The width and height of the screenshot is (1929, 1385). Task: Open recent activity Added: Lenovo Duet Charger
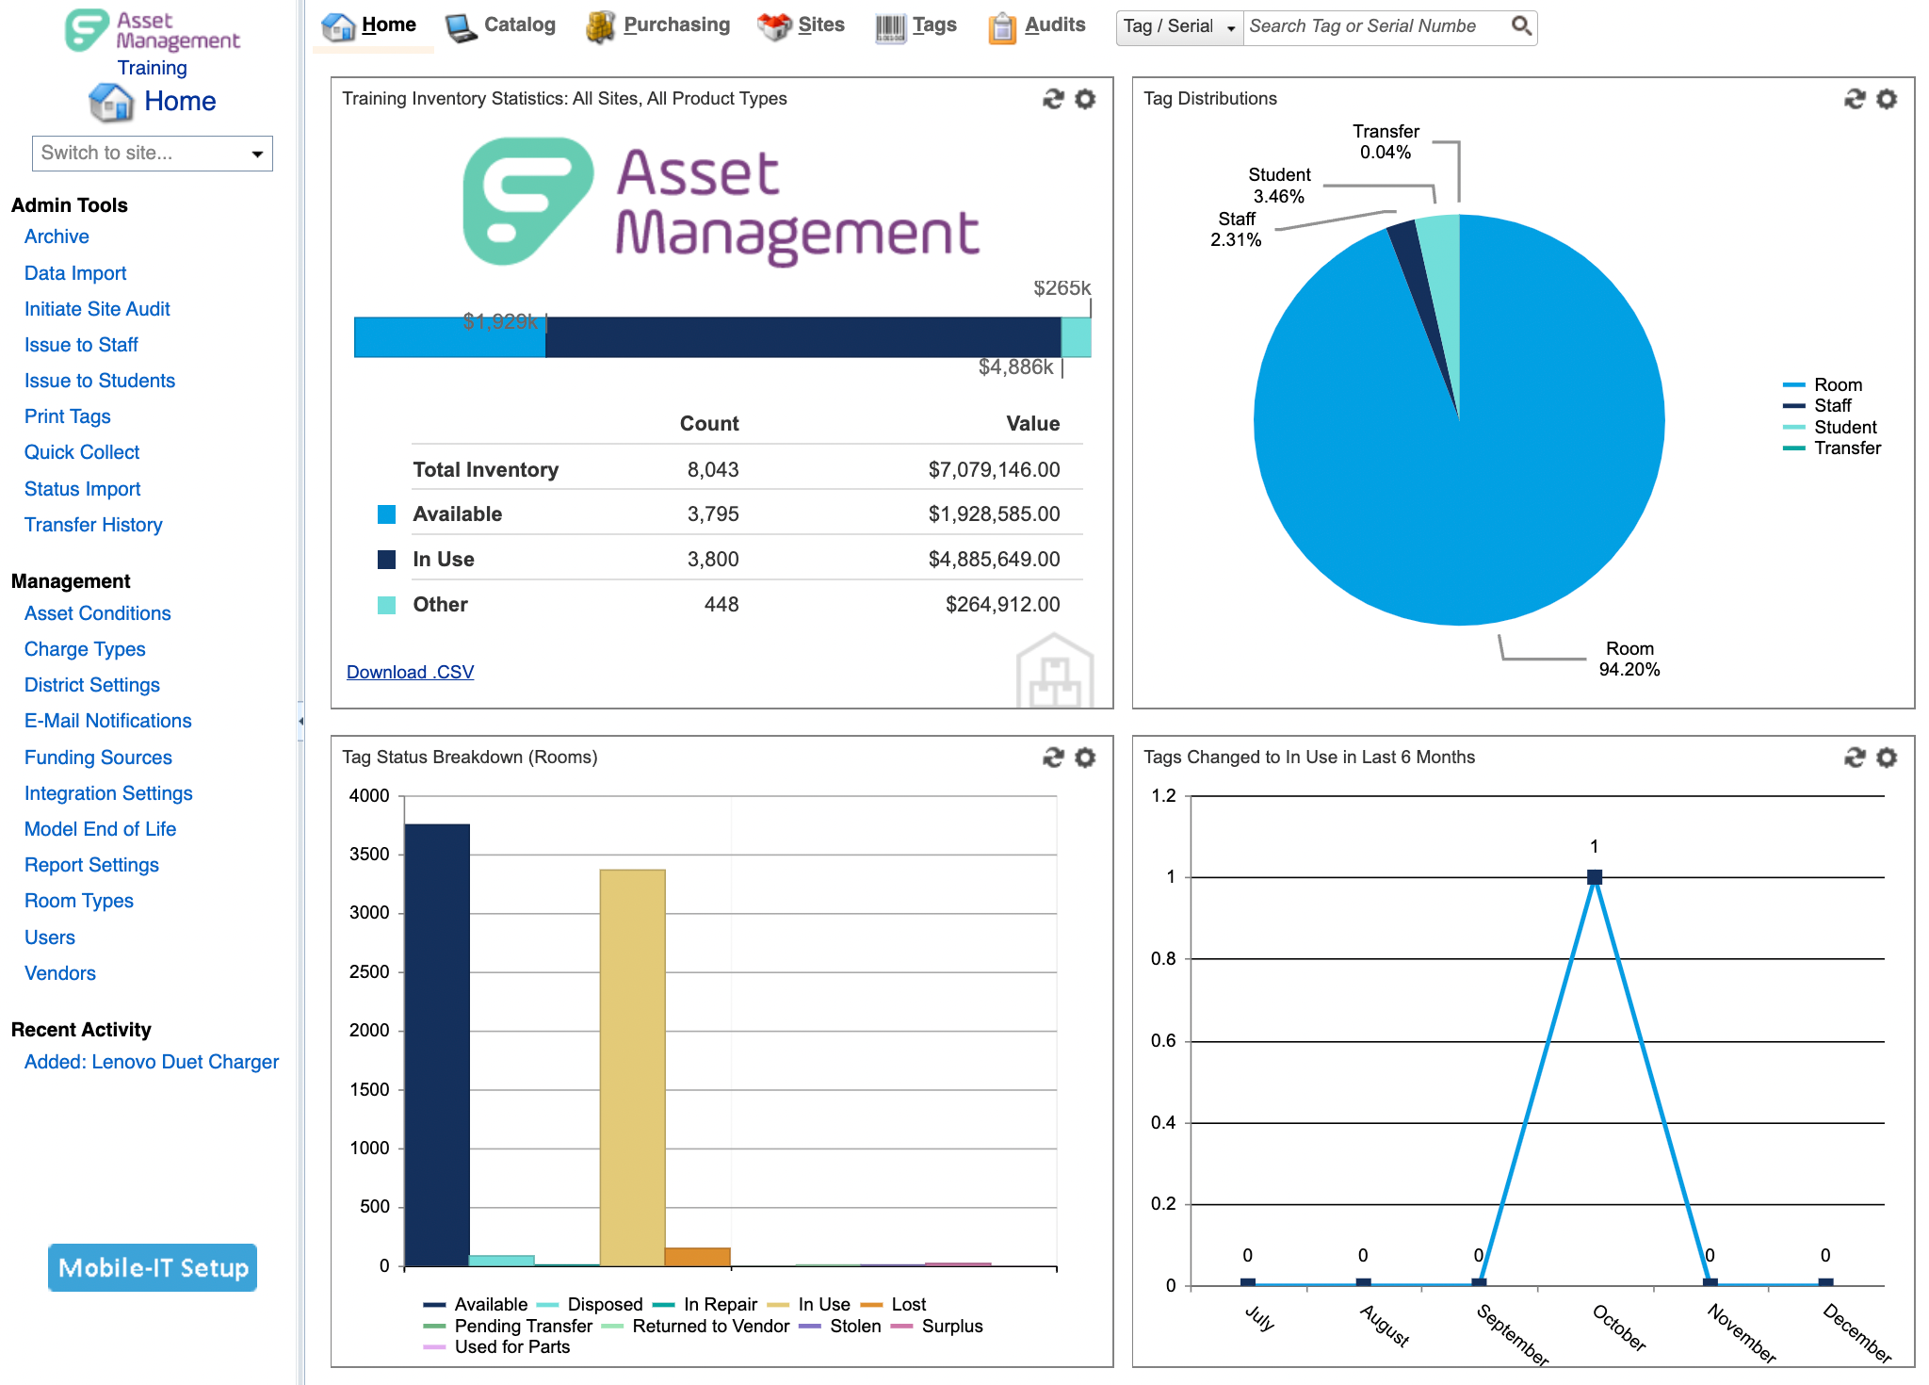[x=152, y=1062]
